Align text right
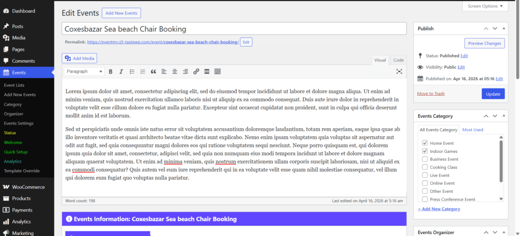Screen dimensions: 520x236 (x=185, y=71)
